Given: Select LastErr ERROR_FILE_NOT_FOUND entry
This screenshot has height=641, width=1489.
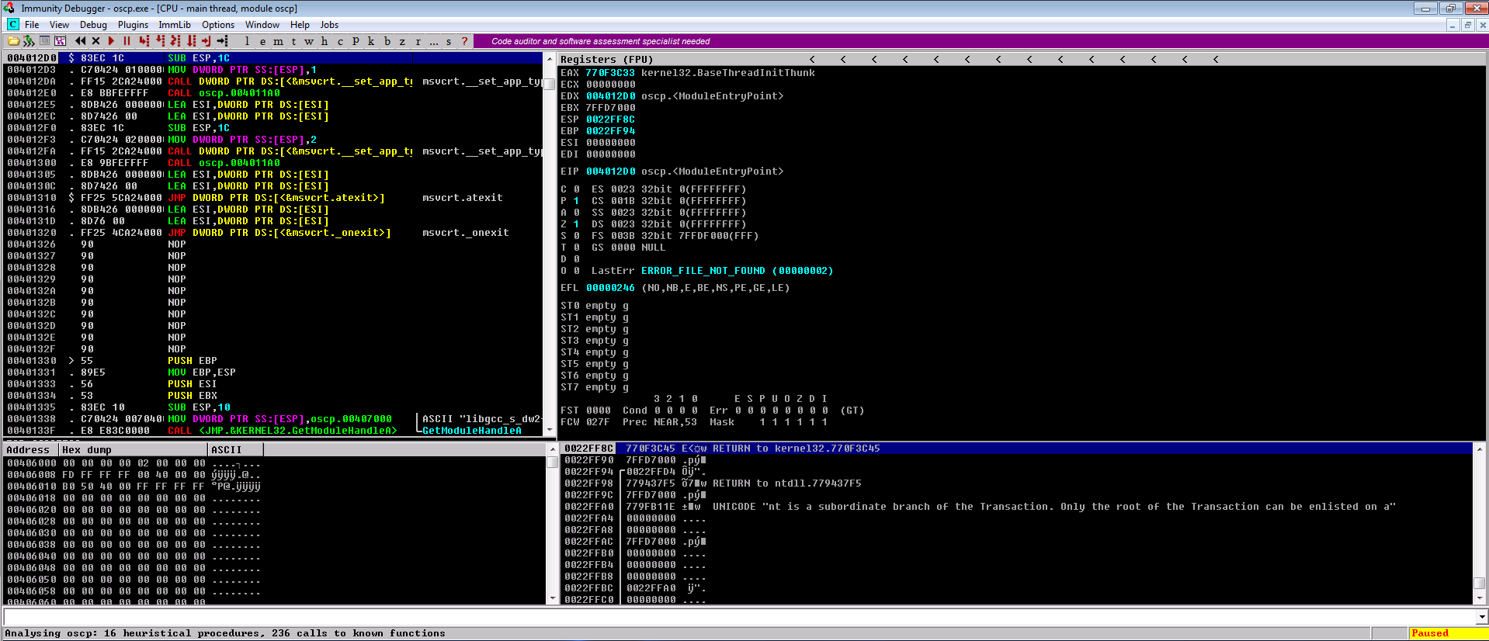Looking at the screenshot, I should tap(712, 271).
